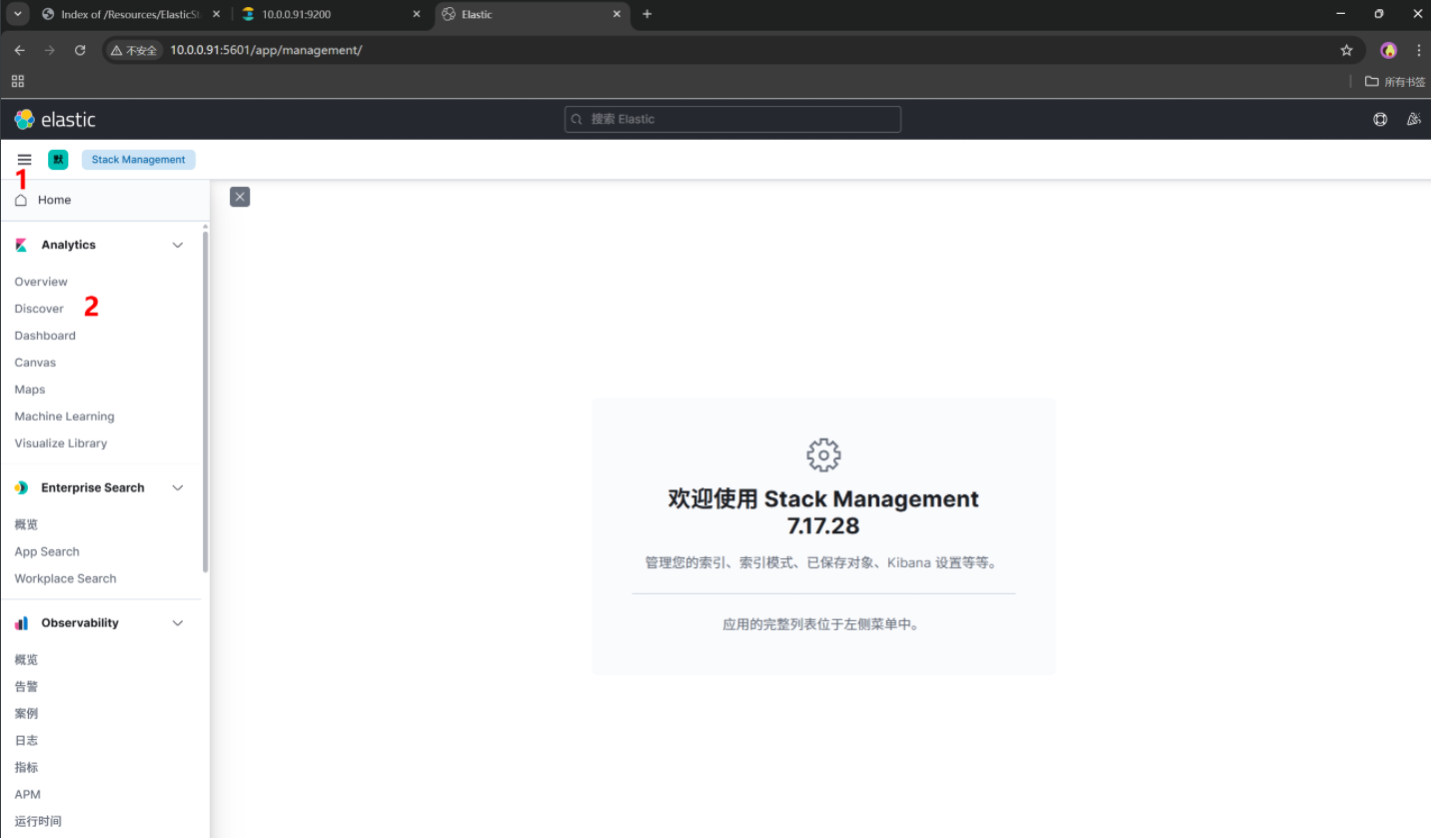Open the green space avatar

coord(58,160)
